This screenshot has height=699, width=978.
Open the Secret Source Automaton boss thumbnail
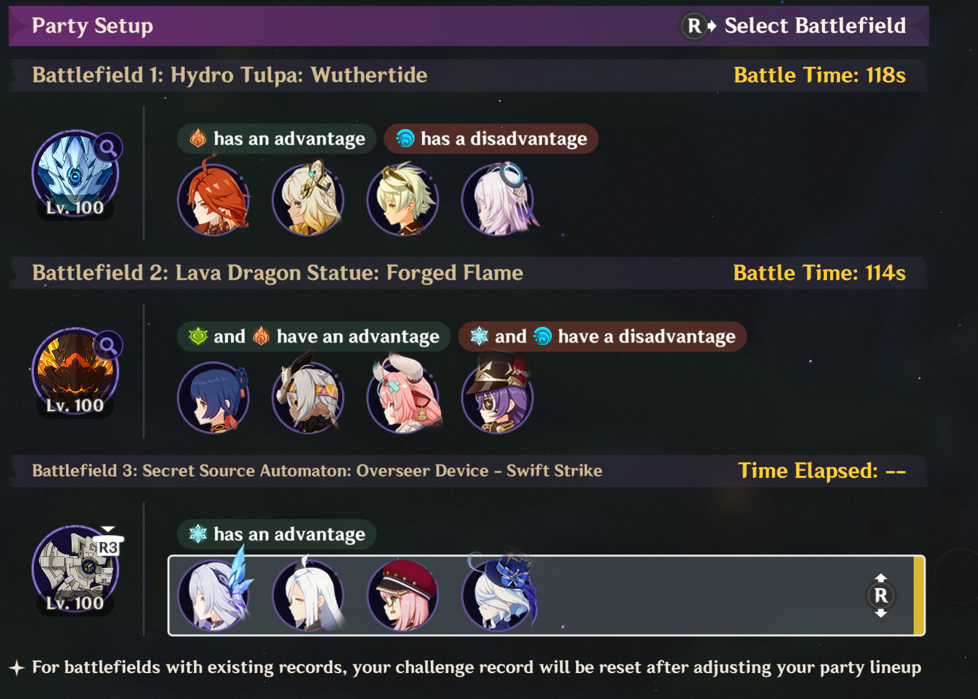(x=75, y=570)
